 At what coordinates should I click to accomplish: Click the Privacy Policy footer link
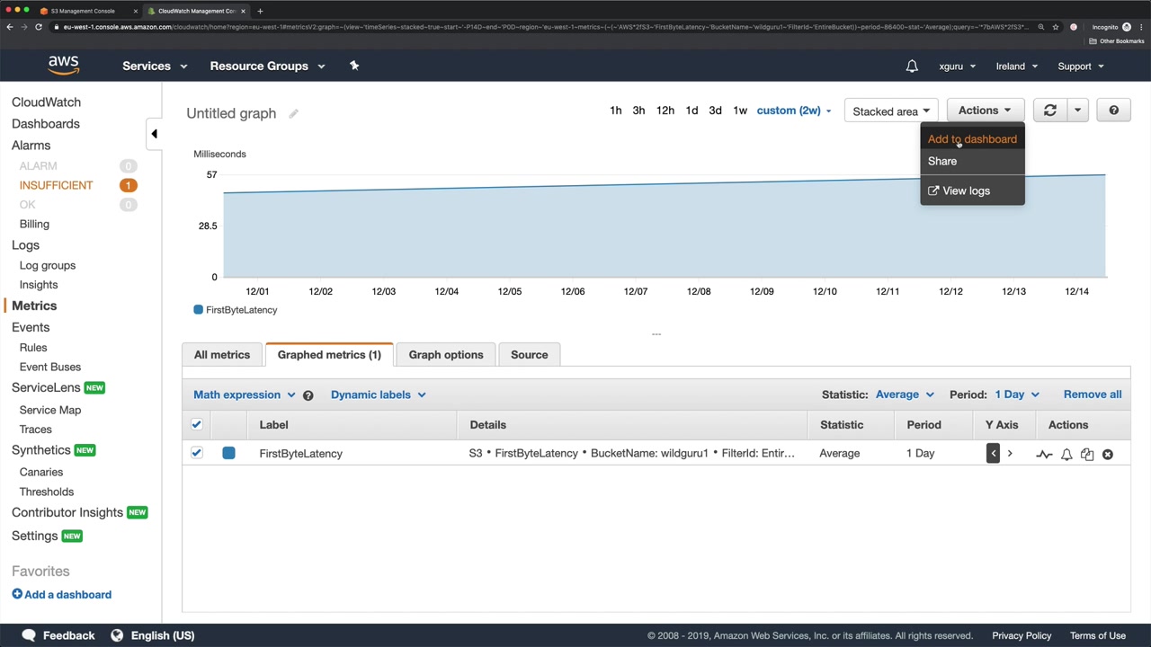[1022, 635]
